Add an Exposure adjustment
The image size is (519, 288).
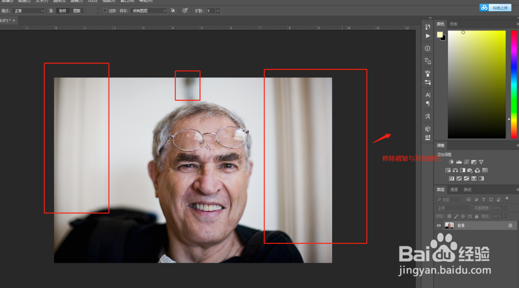coord(474,162)
